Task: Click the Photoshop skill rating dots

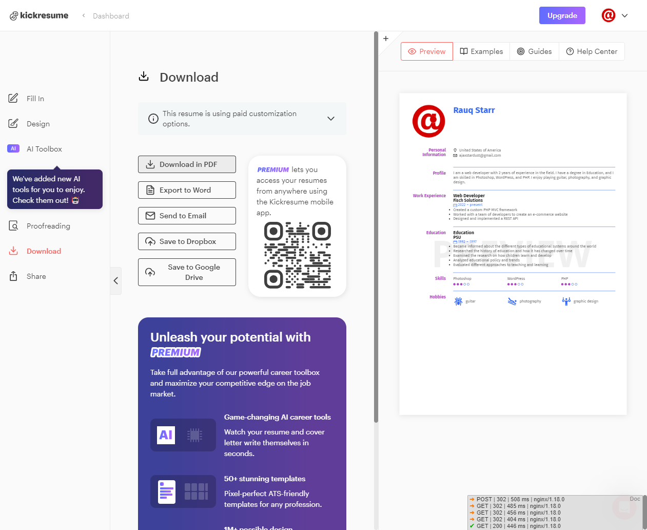Action: pyautogui.click(x=461, y=284)
